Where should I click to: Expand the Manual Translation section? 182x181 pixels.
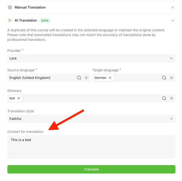pyautogui.click(x=172, y=7)
